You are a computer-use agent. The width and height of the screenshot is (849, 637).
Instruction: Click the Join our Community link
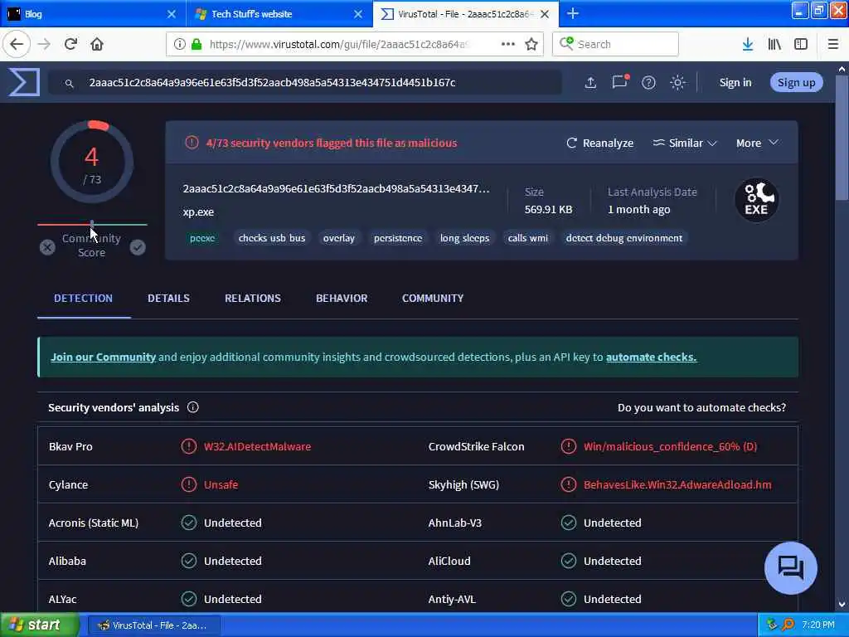103,357
